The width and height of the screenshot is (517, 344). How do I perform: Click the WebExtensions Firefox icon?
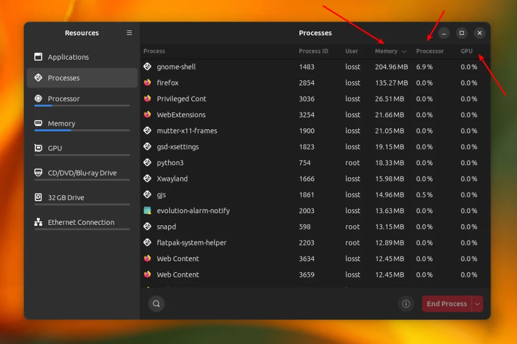tap(147, 115)
